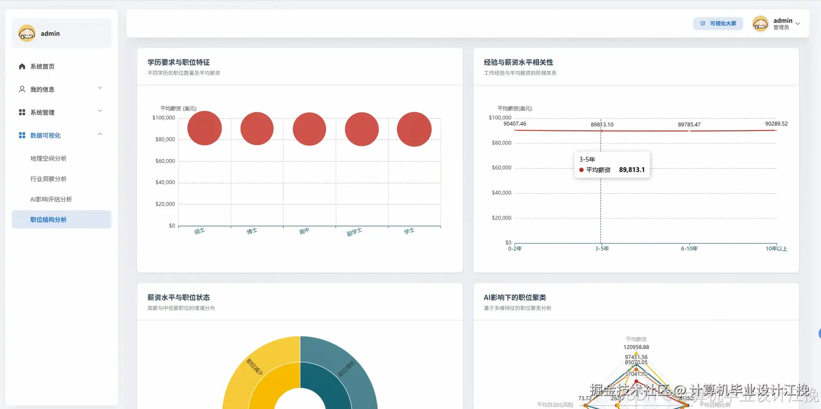Click the 管理员 role label

[781, 27]
